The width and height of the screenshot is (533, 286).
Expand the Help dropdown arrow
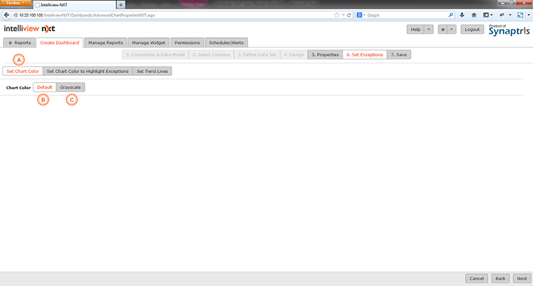click(428, 29)
